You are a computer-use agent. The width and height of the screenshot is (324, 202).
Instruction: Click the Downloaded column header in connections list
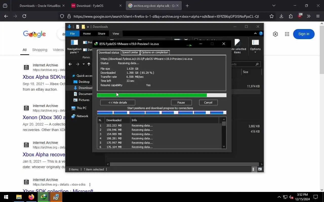pyautogui.click(x=117, y=120)
